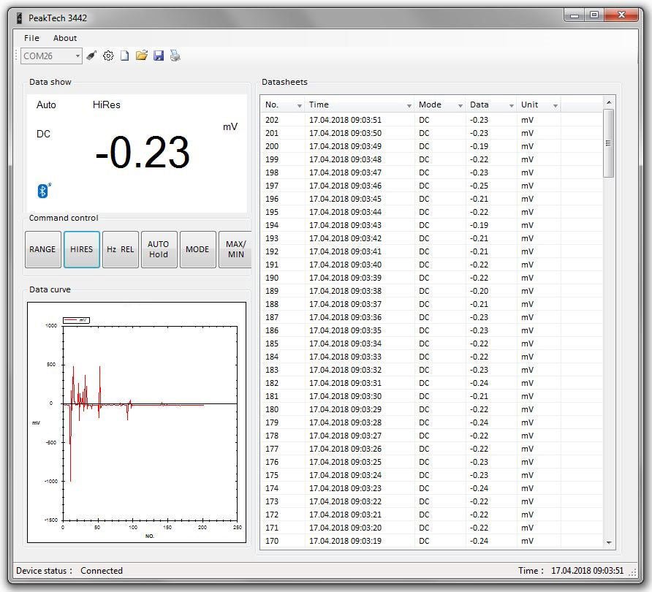Click the mV legend in data curve
The height and width of the screenshot is (592, 652).
point(76,320)
